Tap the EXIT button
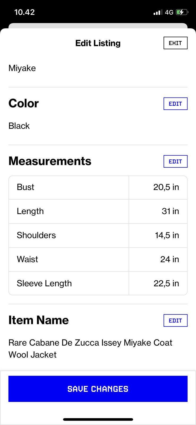 (x=175, y=43)
